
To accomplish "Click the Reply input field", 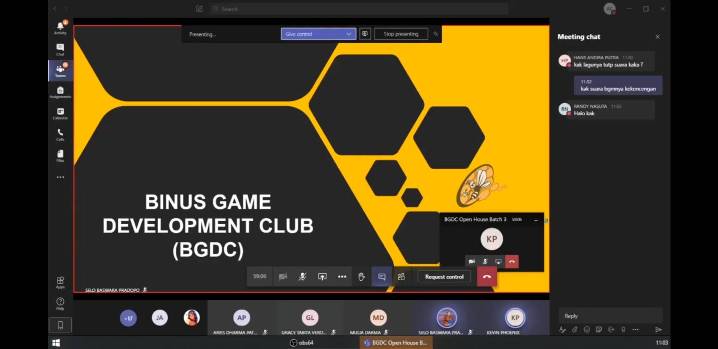I will (610, 316).
